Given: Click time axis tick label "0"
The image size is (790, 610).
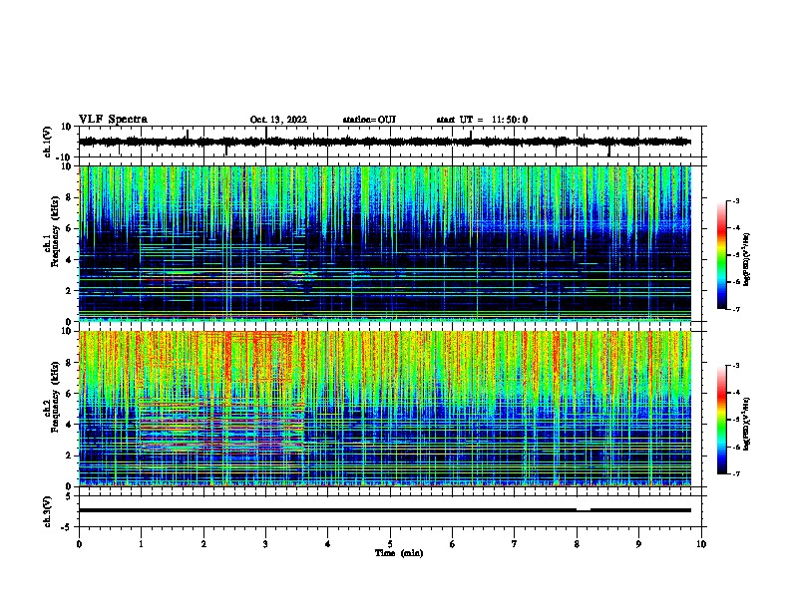Looking at the screenshot, I should coord(79,544).
